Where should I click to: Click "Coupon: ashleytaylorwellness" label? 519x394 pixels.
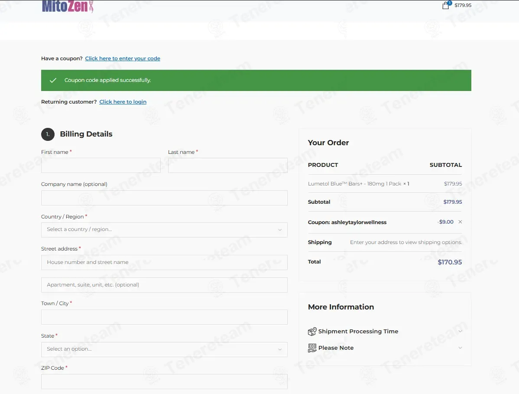347,222
